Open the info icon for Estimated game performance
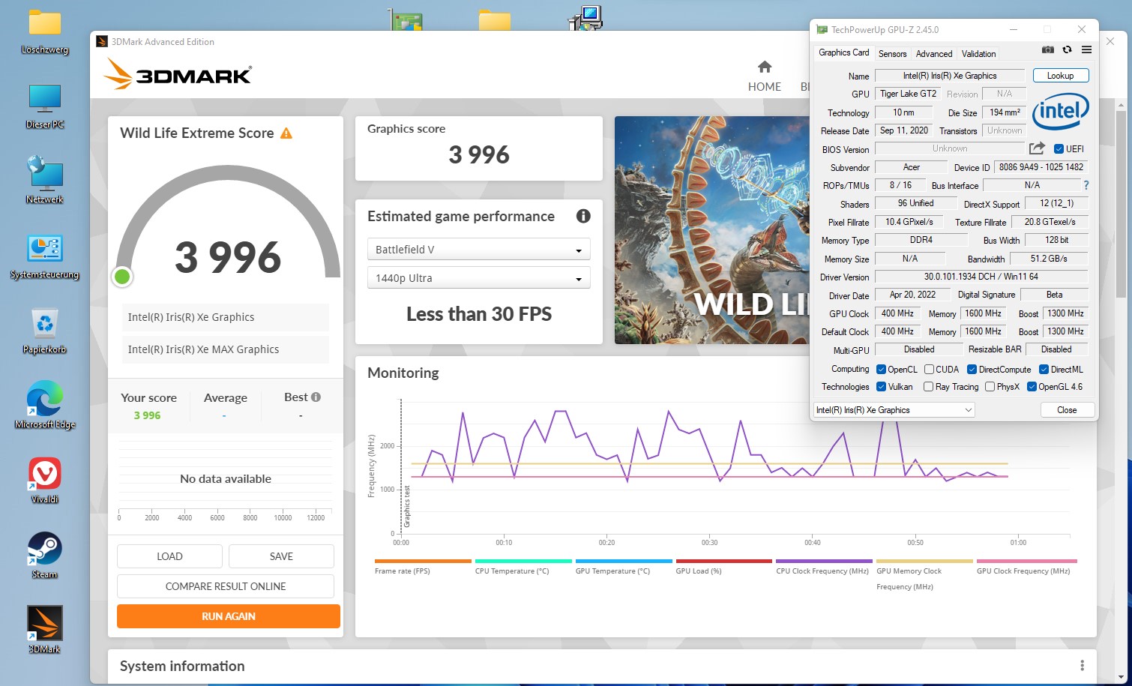The image size is (1132, 686). (583, 216)
